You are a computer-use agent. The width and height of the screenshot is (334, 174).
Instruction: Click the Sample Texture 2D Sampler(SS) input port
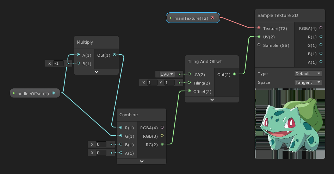(259, 45)
